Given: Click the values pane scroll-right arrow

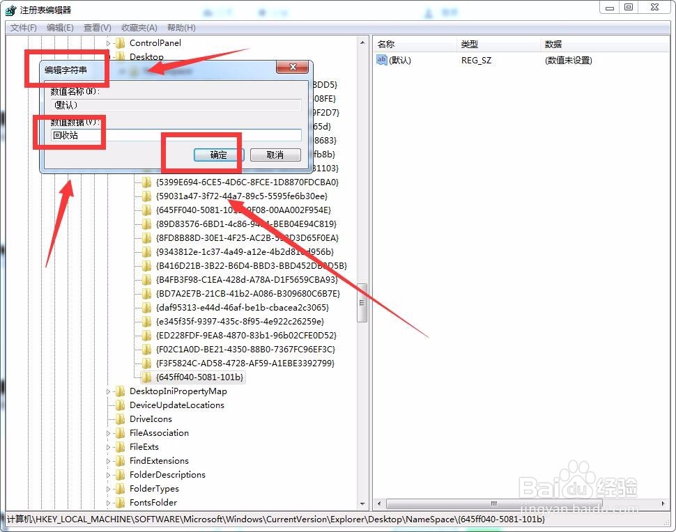Looking at the screenshot, I should (663, 503).
